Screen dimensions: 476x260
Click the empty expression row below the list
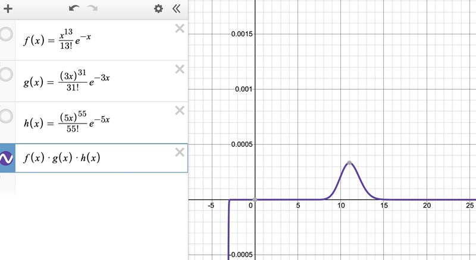point(95,184)
